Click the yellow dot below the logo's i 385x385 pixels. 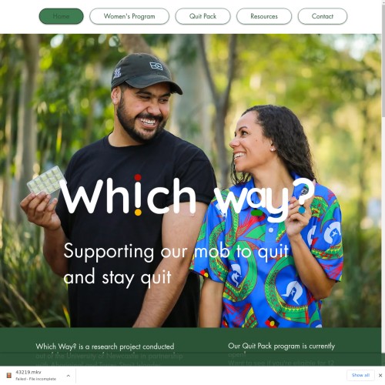tap(138, 213)
